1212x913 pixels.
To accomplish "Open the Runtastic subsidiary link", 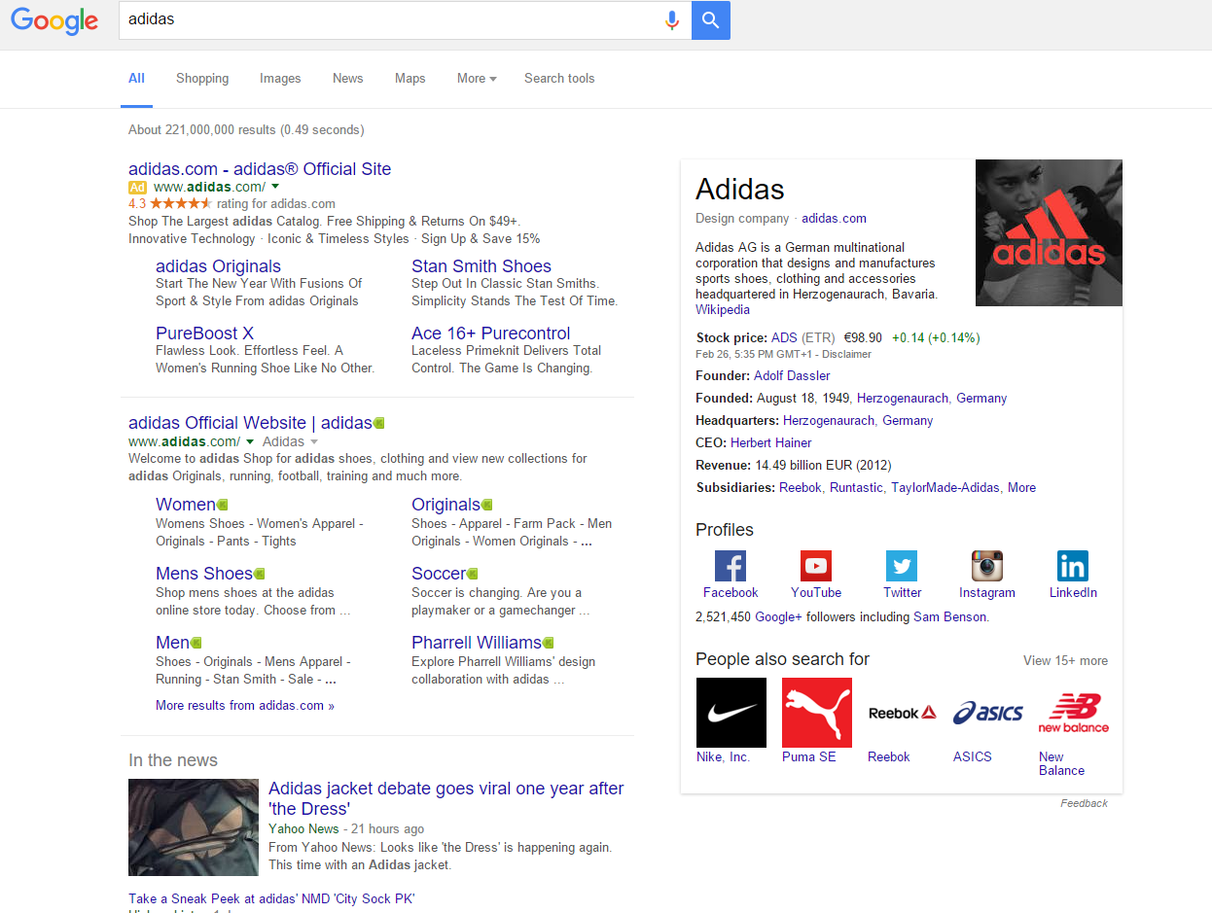I will tap(856, 488).
